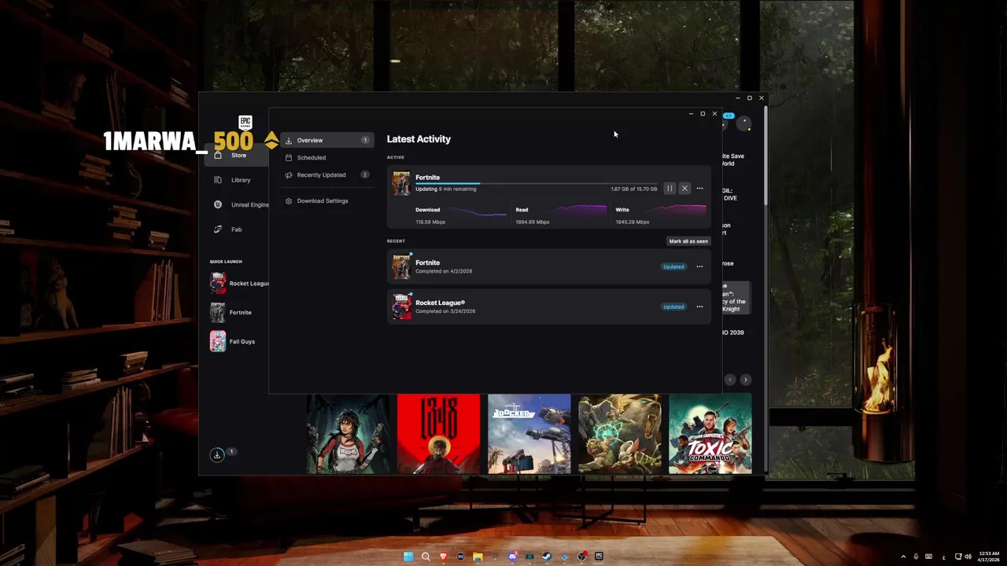
Task: Click the Read speed graph
Action: pos(578,212)
